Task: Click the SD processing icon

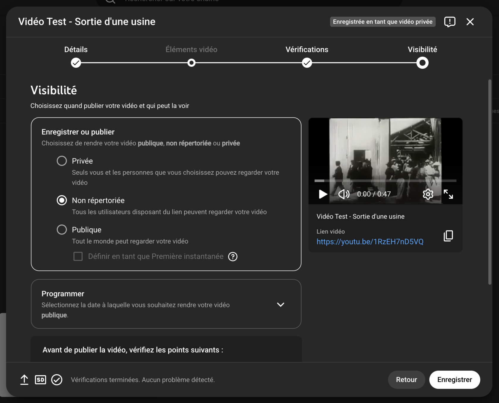Action: click(x=40, y=380)
